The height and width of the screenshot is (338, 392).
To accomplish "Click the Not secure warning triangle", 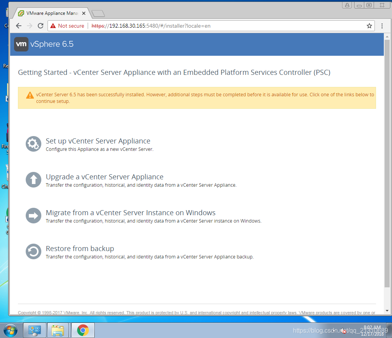I will coord(53,26).
